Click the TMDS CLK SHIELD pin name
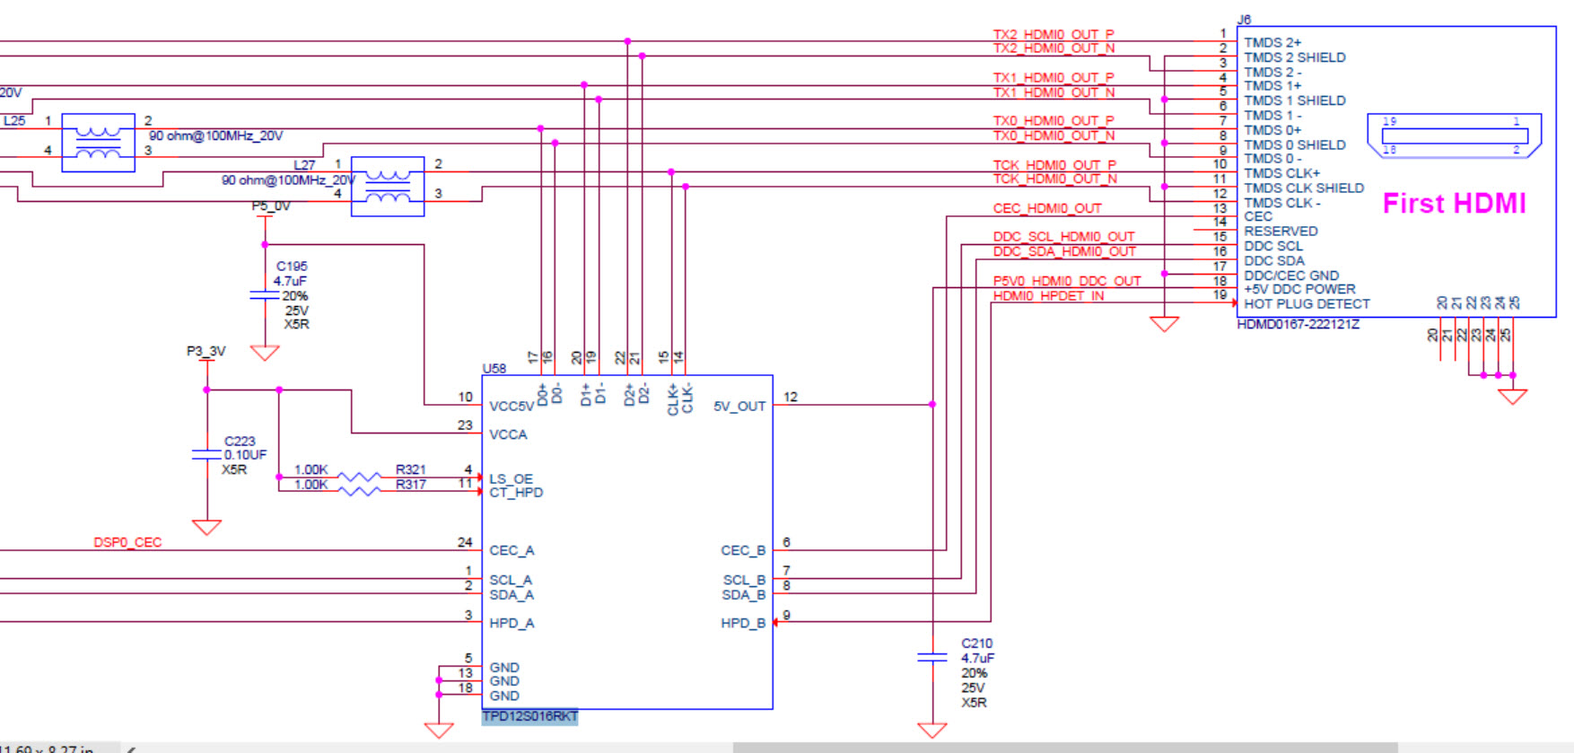Viewport: 1574px width, 753px height. [x=1304, y=188]
